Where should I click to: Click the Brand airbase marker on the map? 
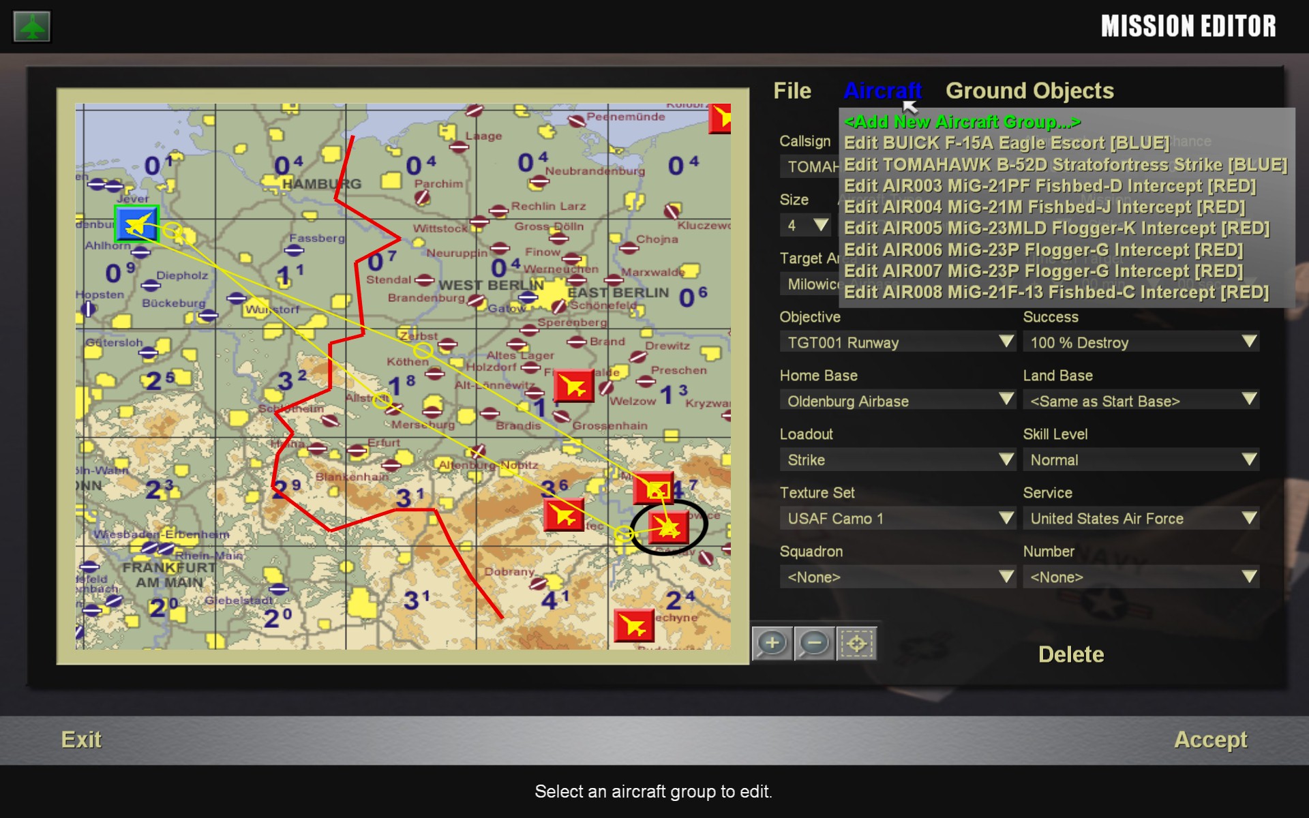pos(577,342)
